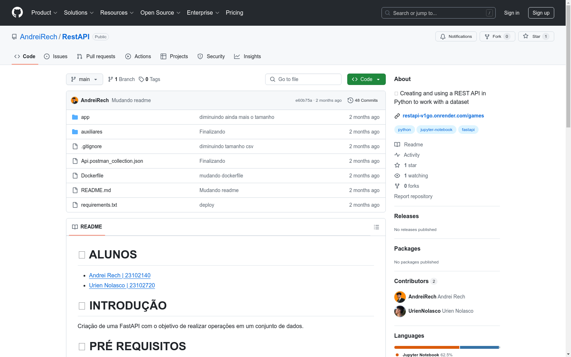The image size is (571, 357).
Task: Open the RestAPI repository link
Action: (x=76, y=37)
